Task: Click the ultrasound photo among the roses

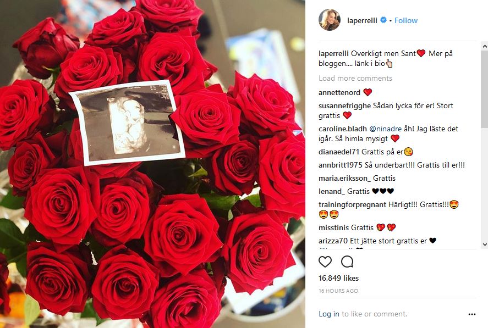Action: [x=127, y=123]
